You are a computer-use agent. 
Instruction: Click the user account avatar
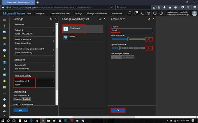click(194, 13)
